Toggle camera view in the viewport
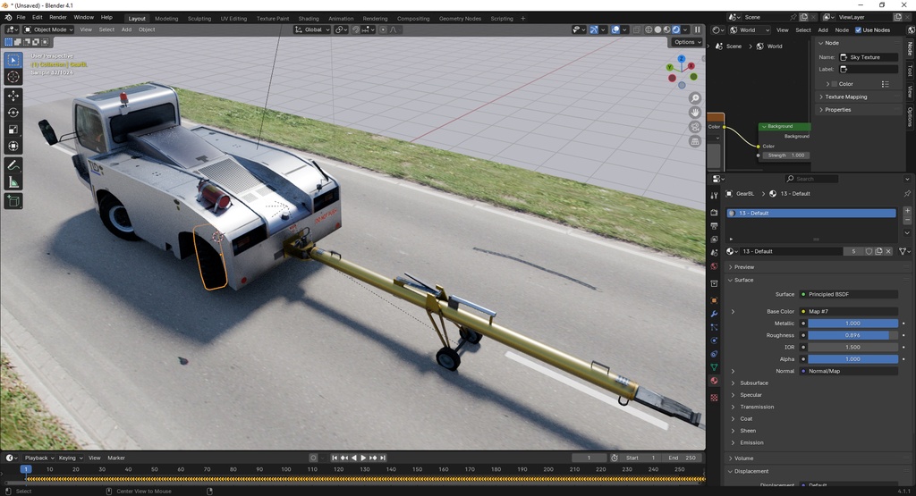The width and height of the screenshot is (916, 496). click(x=695, y=127)
